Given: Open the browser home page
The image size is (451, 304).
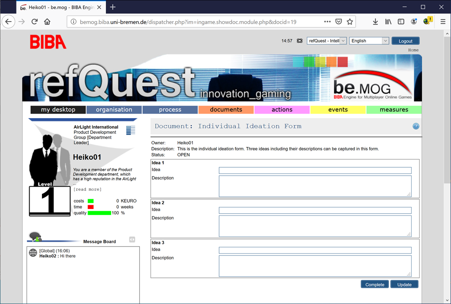Looking at the screenshot, I should pos(47,22).
